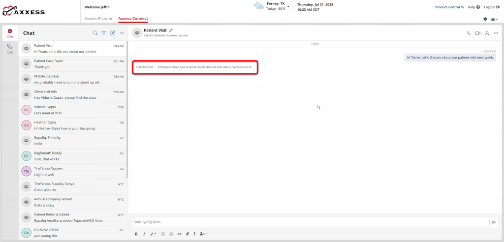This screenshot has width=504, height=242.
Task: Open the chat search magnifier
Action: 95,33
